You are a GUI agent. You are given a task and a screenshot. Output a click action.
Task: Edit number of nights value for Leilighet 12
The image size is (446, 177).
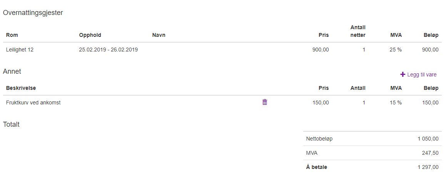tap(364, 50)
